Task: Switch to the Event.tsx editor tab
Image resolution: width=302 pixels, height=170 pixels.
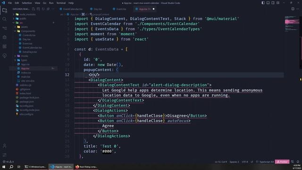Action: click(x=119, y=9)
